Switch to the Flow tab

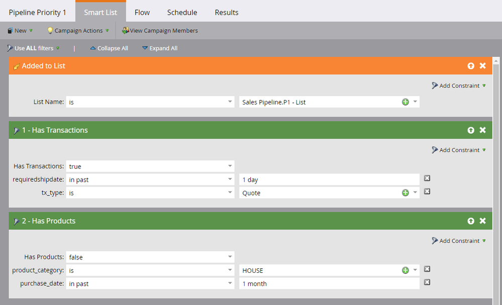(x=142, y=12)
